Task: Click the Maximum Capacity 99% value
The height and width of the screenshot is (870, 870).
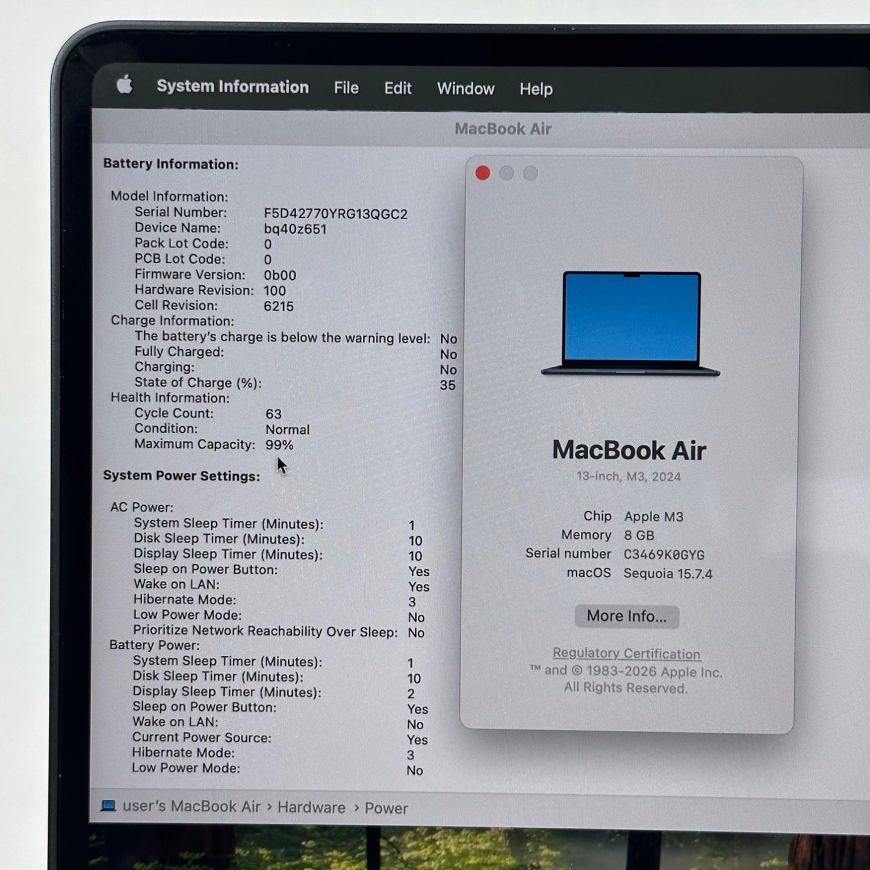Action: pos(279,445)
